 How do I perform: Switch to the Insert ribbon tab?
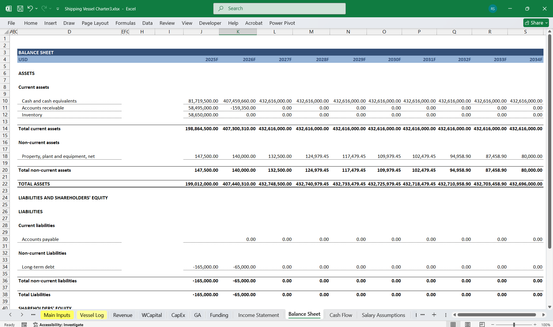pos(50,23)
